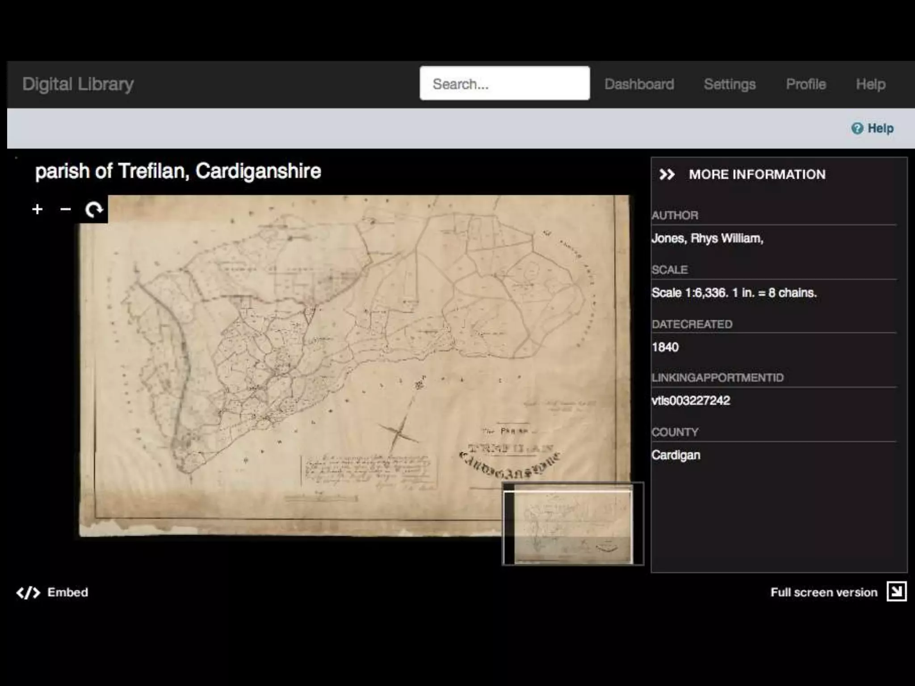Image resolution: width=915 pixels, height=686 pixels.
Task: Open the Dashboard menu item
Action: pyautogui.click(x=639, y=84)
